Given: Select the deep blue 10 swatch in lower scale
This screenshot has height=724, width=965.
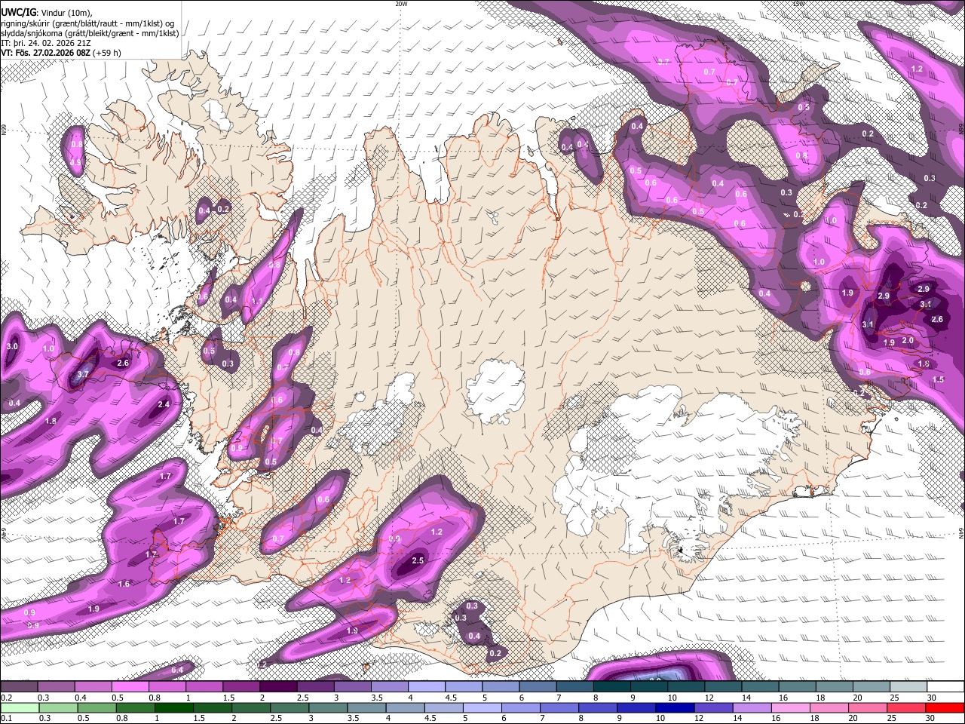Looking at the screenshot, I should 674,707.
